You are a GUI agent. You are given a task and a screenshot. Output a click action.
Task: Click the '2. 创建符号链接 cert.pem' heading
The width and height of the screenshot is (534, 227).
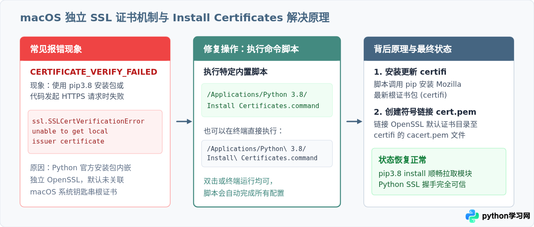pyautogui.click(x=425, y=112)
